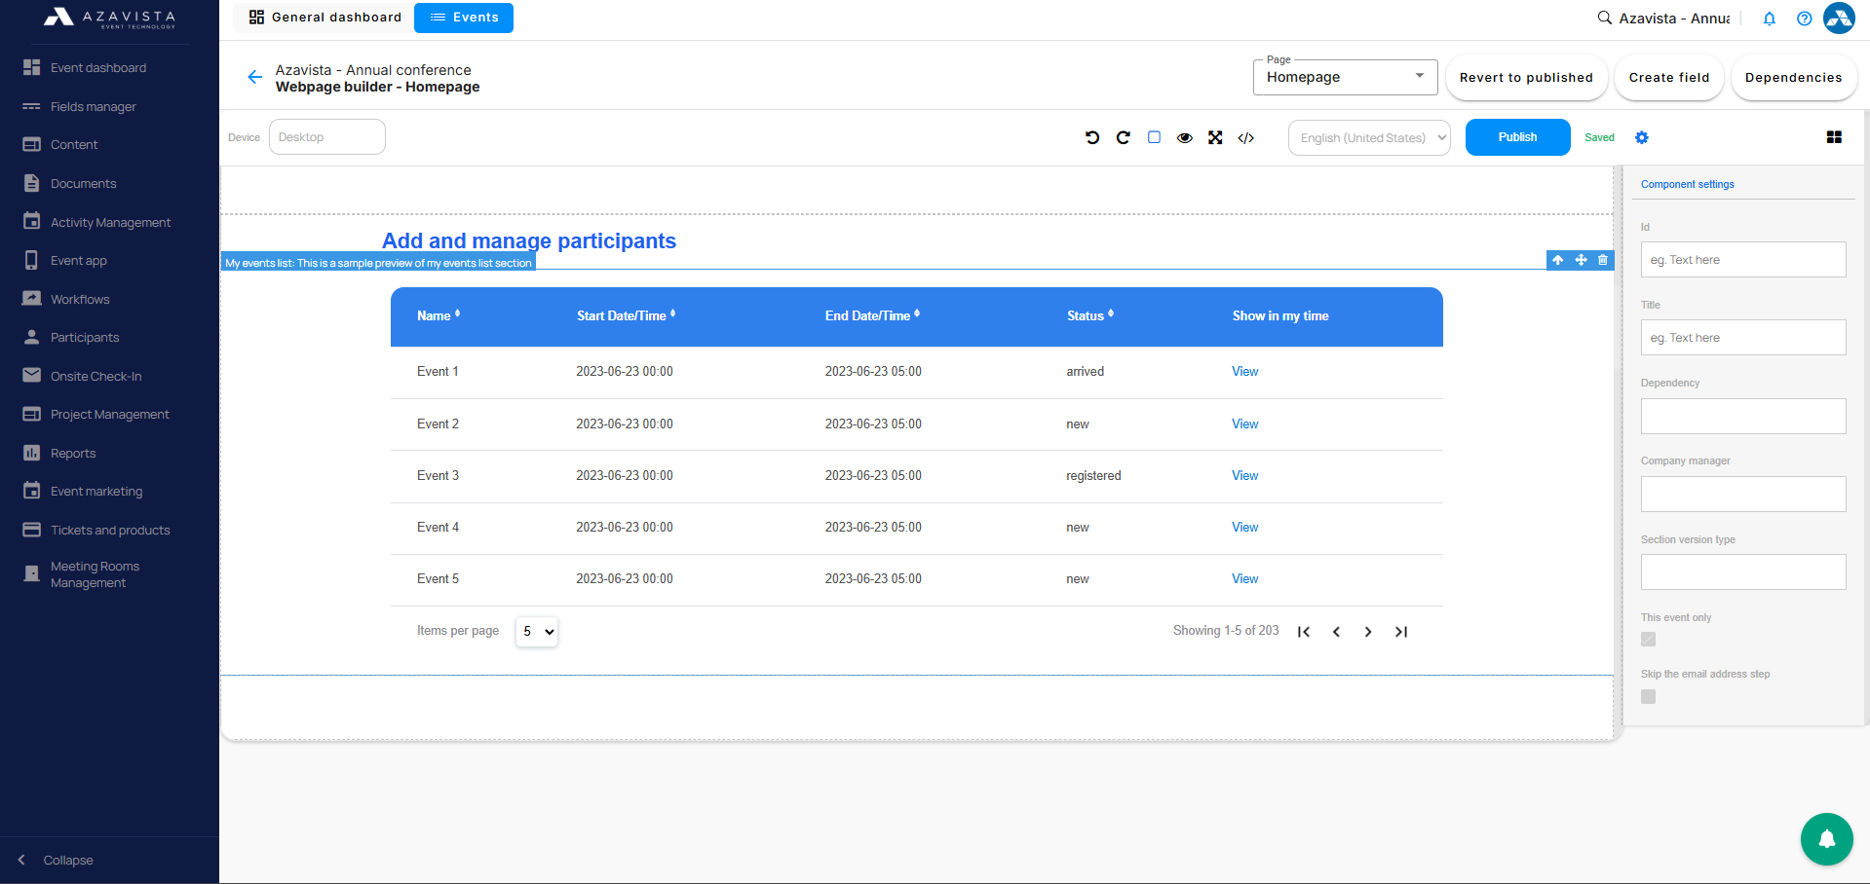Click the Id text input field
This screenshot has width=1870, height=884.
[1743, 260]
